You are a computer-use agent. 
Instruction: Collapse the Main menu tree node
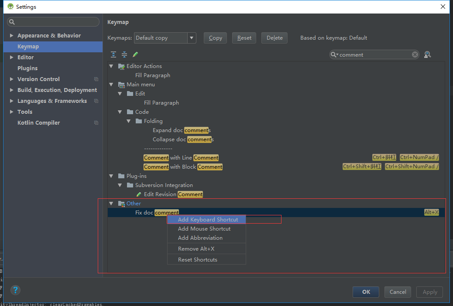111,85
